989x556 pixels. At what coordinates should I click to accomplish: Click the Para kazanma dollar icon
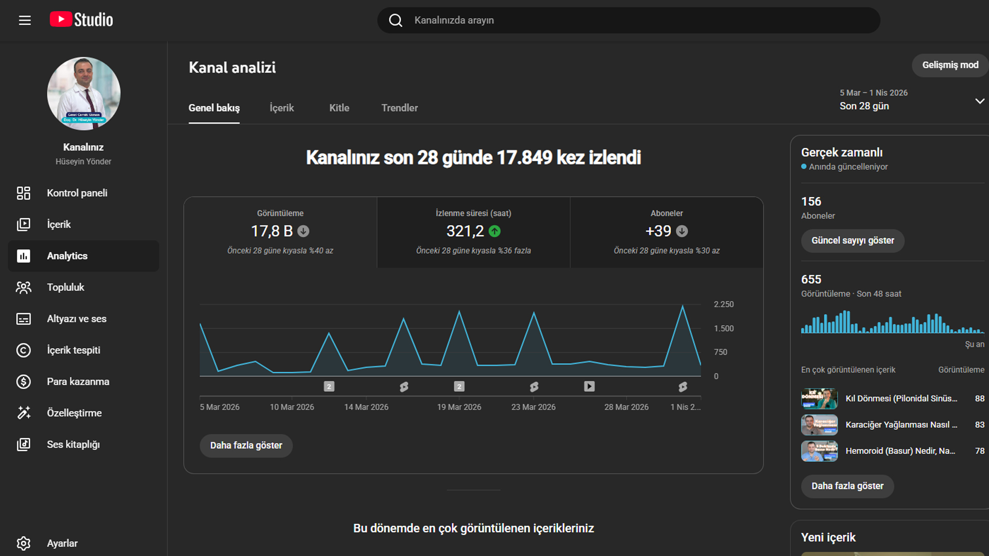click(24, 381)
